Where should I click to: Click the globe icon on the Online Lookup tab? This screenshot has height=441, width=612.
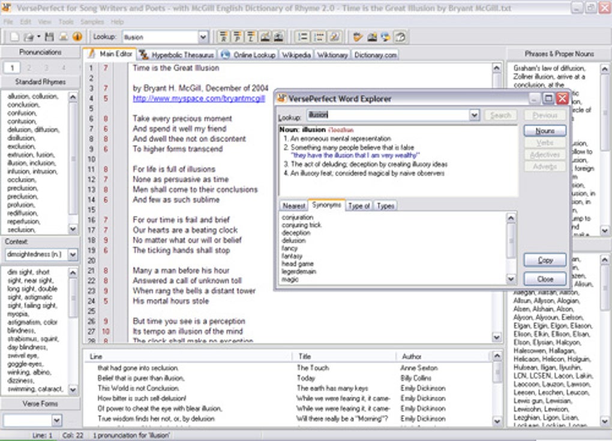[225, 55]
